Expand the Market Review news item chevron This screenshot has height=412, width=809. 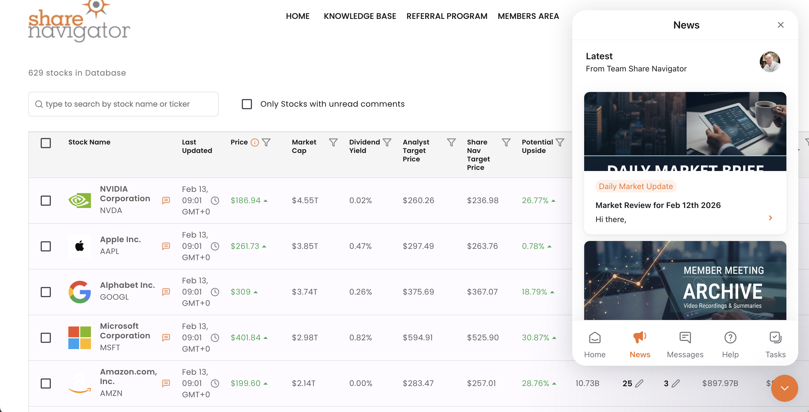(x=770, y=218)
